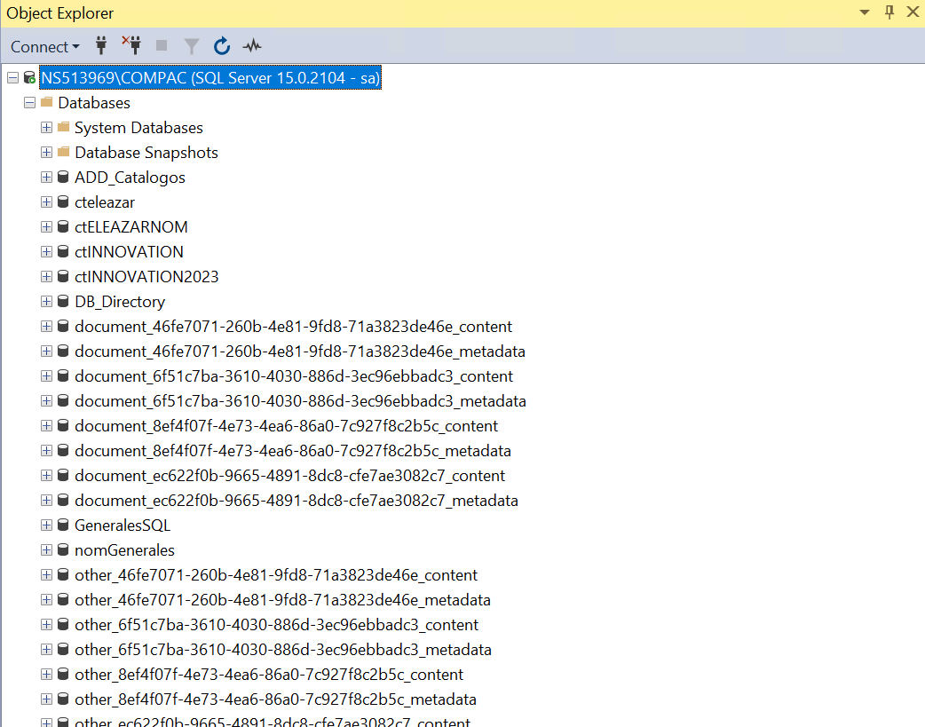Toggle the auto-hide pin icon
925x727 pixels.
(889, 12)
